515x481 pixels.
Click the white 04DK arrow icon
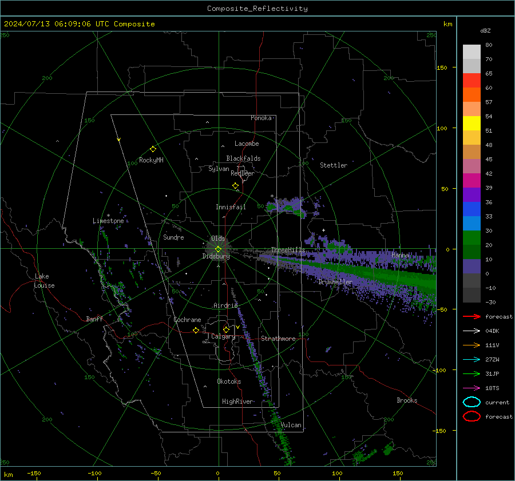click(x=472, y=331)
